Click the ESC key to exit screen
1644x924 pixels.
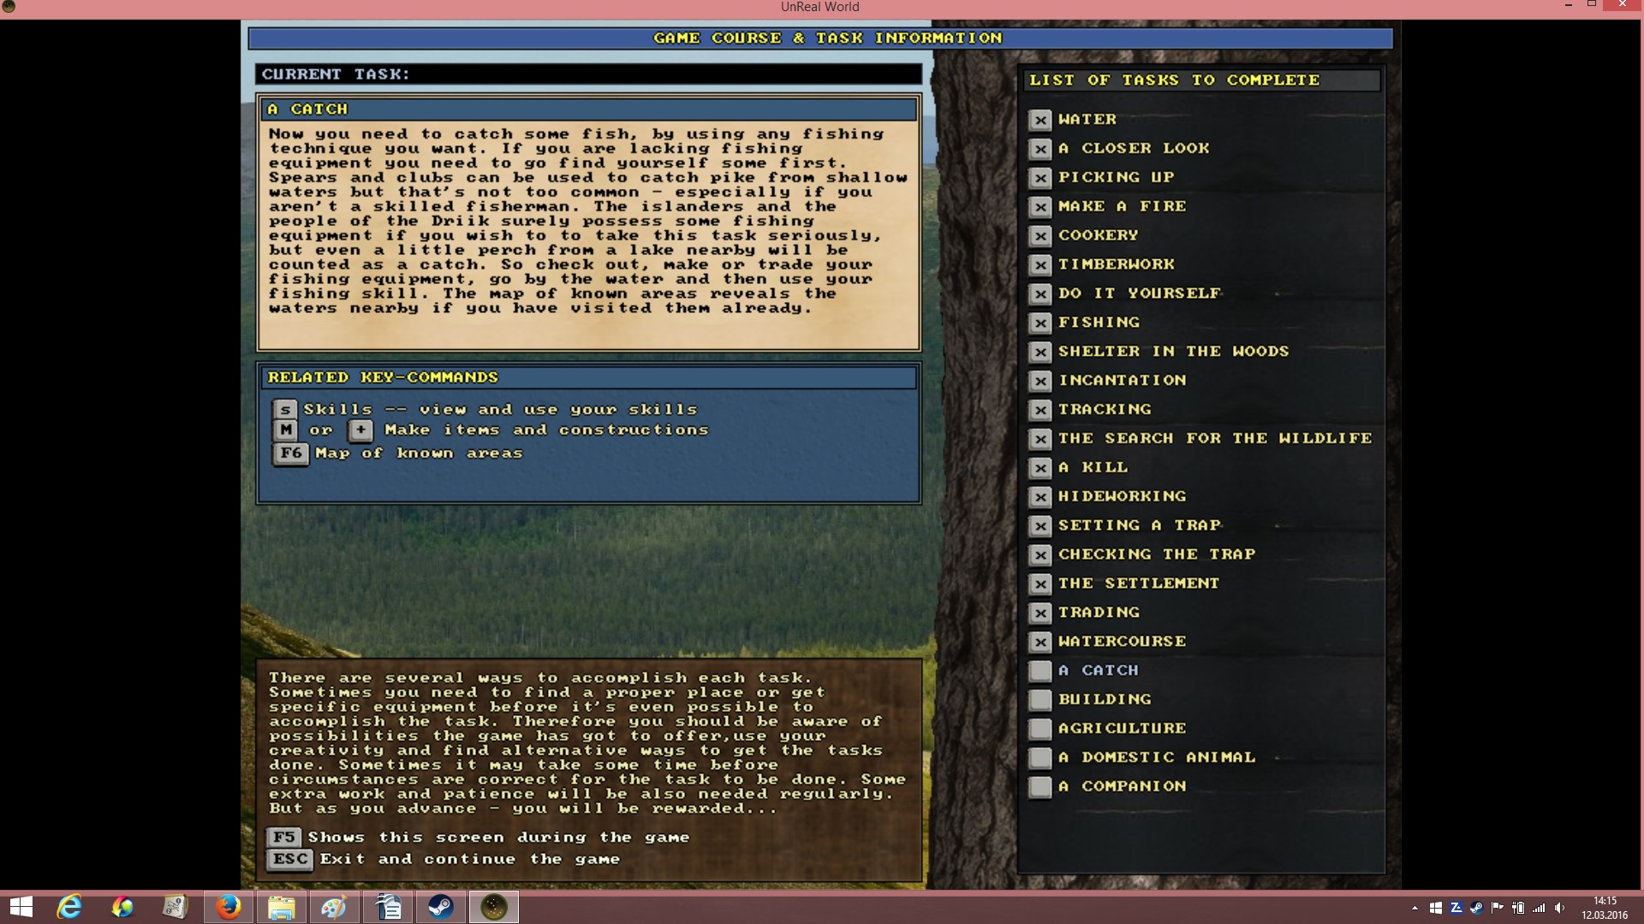pos(290,859)
